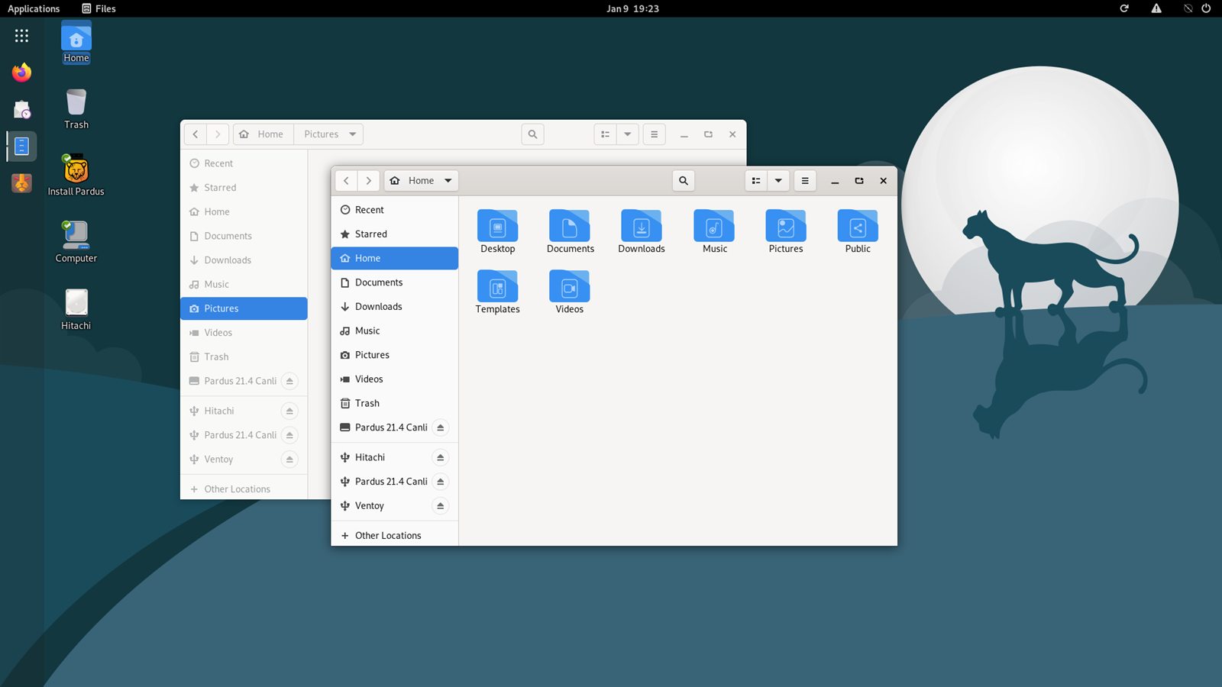Image resolution: width=1222 pixels, height=687 pixels.
Task: Expand the Home path dropdown in the front window
Action: [448, 181]
